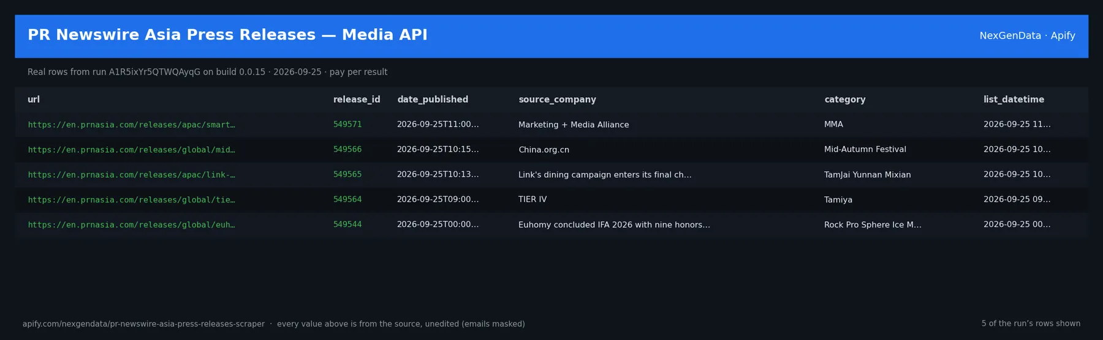The image size is (1103, 340).
Task: Select the Link's dining campaign source cell
Action: pos(605,175)
